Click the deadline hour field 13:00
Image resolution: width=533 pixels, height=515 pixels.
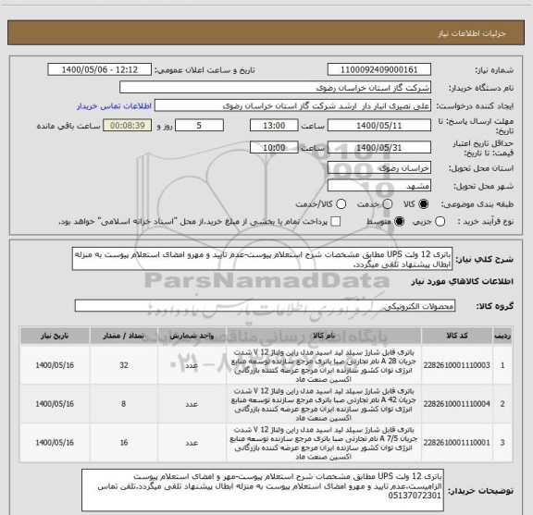coord(274,126)
